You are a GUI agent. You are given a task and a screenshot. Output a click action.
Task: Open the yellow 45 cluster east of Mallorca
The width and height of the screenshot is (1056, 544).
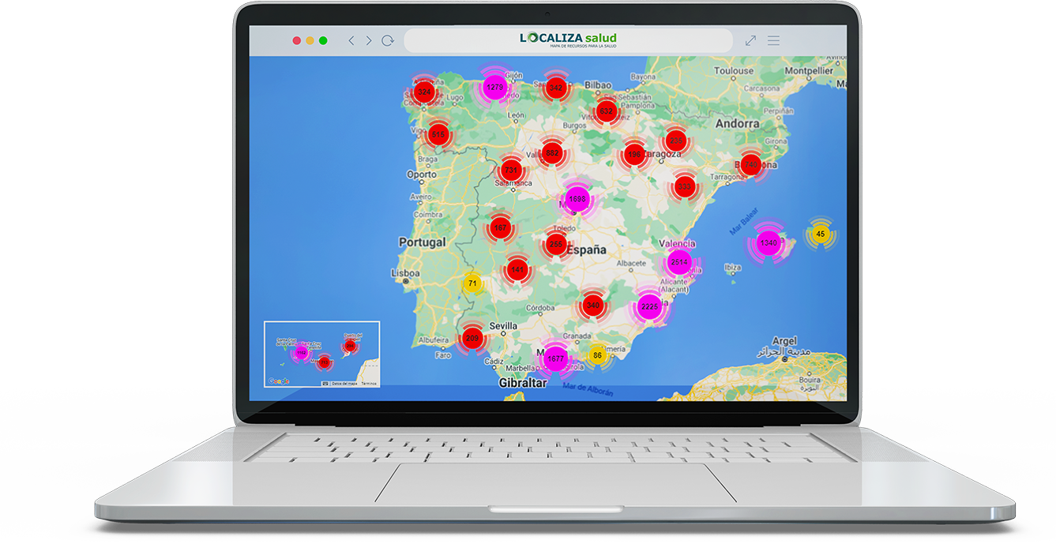click(821, 234)
